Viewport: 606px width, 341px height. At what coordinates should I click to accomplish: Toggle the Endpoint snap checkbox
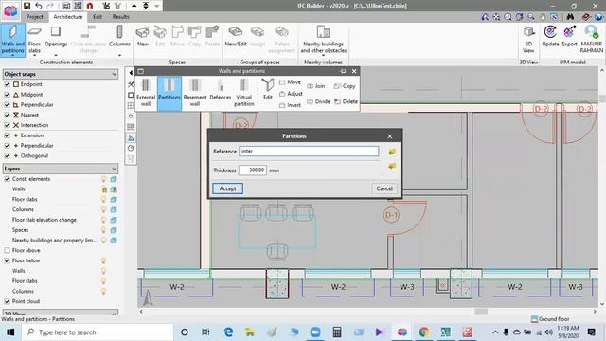point(7,84)
